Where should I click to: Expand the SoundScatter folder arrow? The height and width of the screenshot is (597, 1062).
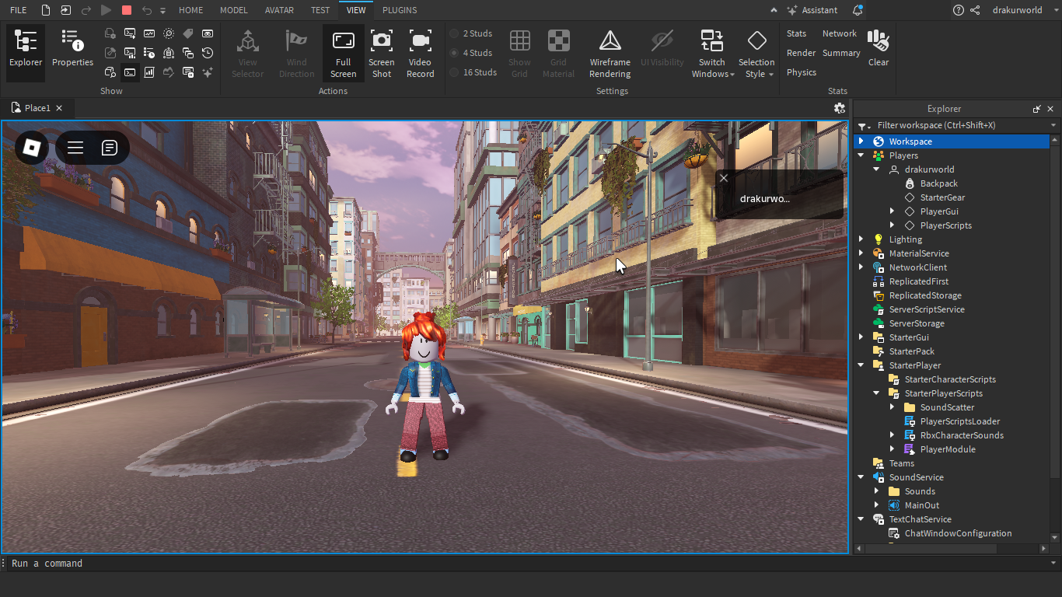click(892, 407)
